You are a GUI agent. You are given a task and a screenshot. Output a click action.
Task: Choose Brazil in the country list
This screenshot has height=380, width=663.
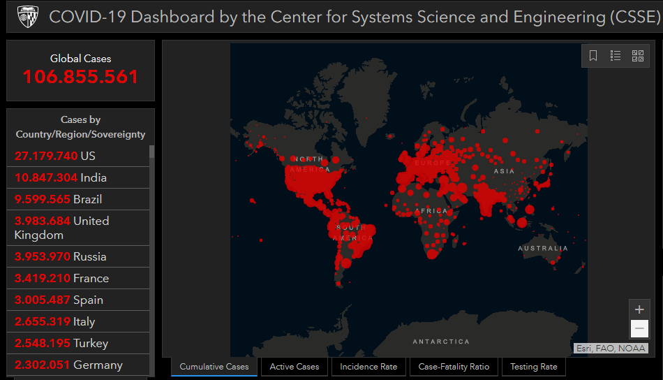click(x=78, y=199)
